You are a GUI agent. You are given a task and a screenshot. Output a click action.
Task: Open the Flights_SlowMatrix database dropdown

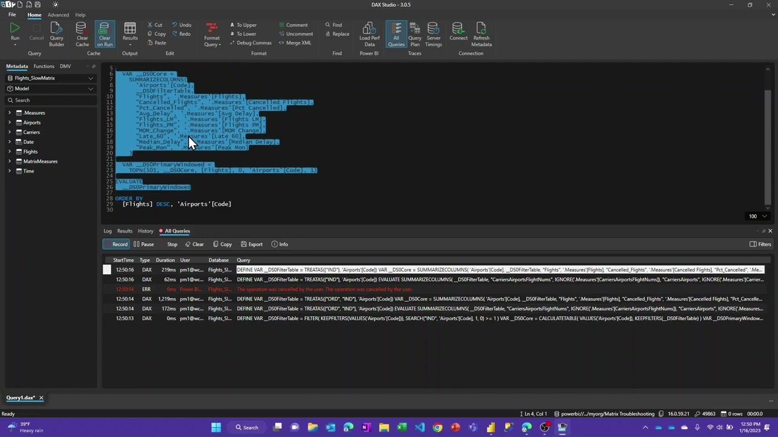pos(50,78)
